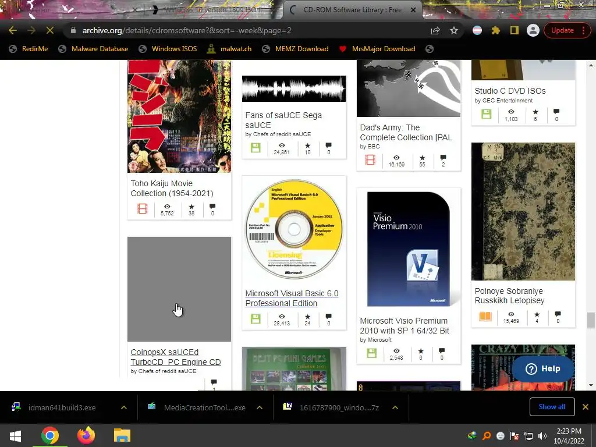Click the archive.org URL address bar
596x447 pixels.
[x=251, y=30]
